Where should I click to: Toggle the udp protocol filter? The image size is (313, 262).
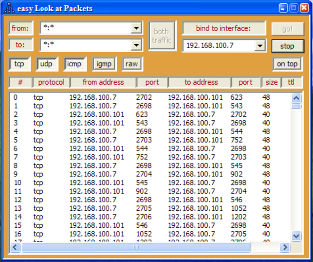pos(46,64)
